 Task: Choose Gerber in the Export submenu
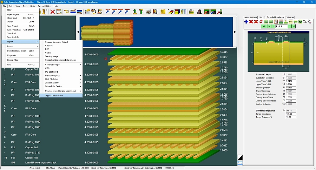pyautogui.click(x=61, y=53)
